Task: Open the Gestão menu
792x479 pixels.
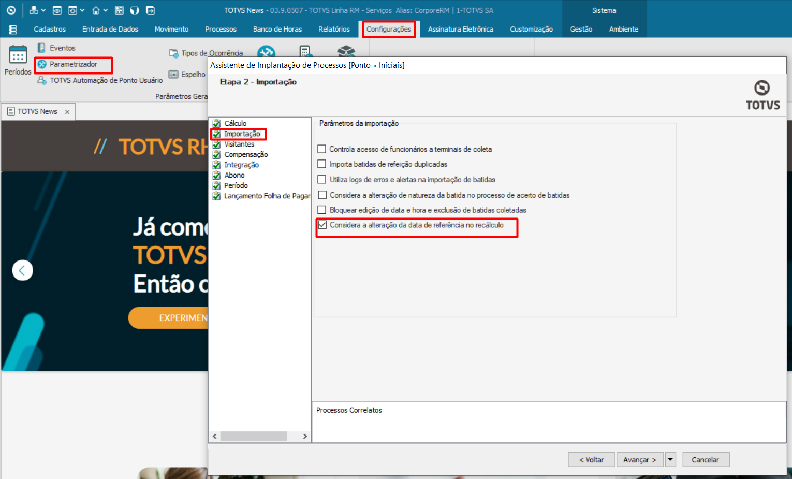Action: (x=581, y=30)
